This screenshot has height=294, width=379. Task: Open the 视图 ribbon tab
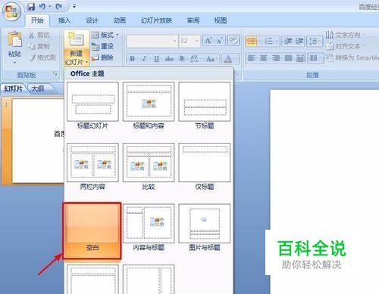point(221,20)
